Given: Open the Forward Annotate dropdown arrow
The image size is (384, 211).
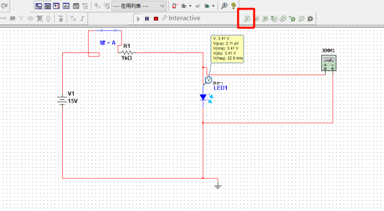Looking at the screenshot, I should 213,6.
